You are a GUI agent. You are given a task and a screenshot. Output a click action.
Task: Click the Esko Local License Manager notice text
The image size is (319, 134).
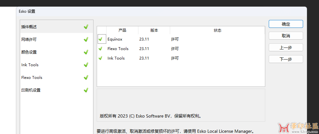176,131
